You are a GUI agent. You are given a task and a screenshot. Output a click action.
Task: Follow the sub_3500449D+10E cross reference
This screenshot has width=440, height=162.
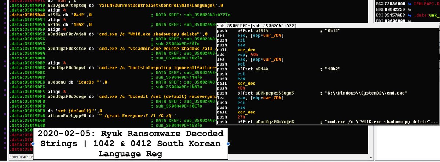point(179,106)
